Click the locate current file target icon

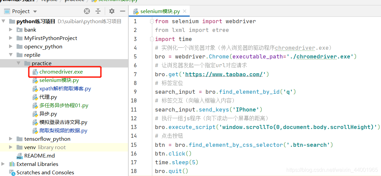87,11
